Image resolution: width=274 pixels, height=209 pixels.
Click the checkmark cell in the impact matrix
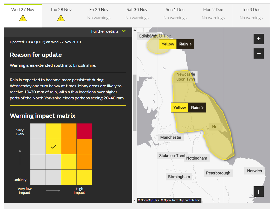(53, 146)
